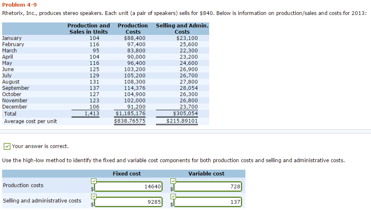This screenshot has height=210, width=371.
Task: Click the 'January' row label
Action: tap(12, 38)
